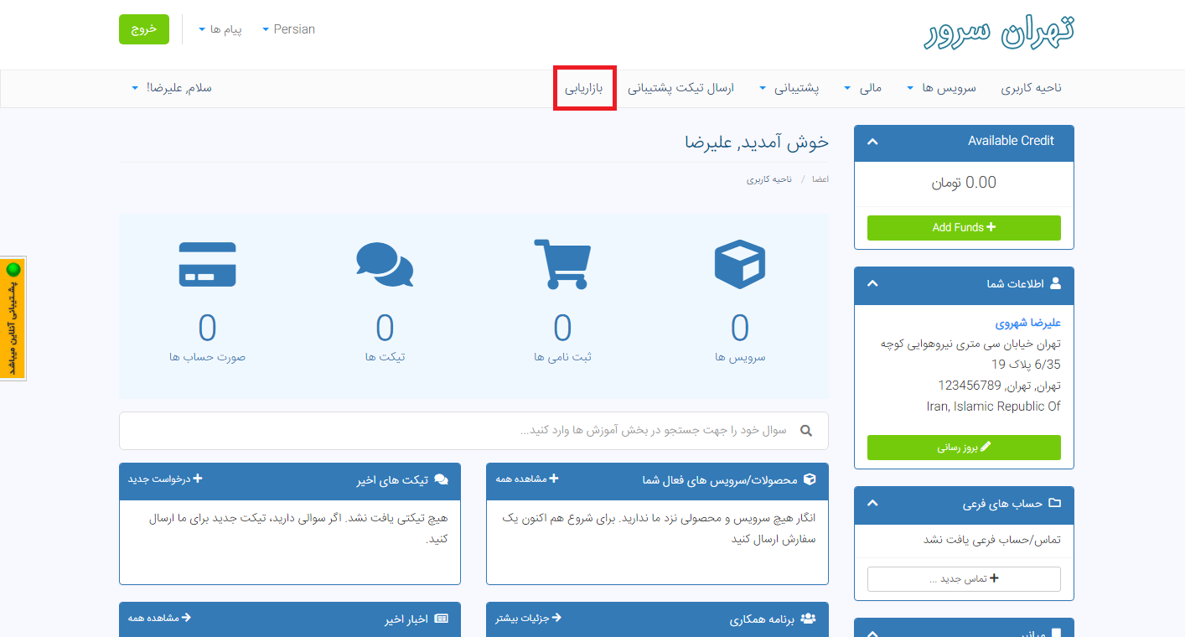
Task: Click the tickets chat bubbles icon
Action: (x=385, y=265)
